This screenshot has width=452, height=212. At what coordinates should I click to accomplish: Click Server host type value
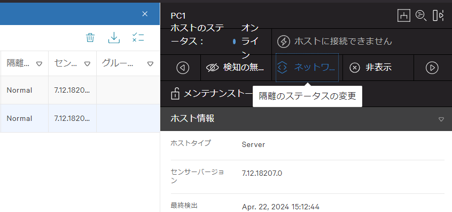pyautogui.click(x=253, y=144)
